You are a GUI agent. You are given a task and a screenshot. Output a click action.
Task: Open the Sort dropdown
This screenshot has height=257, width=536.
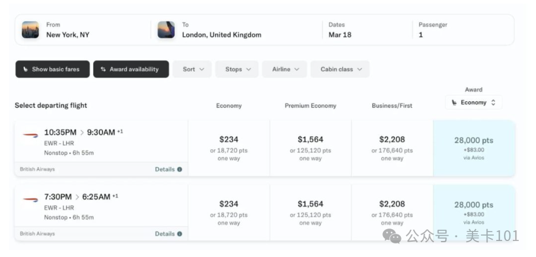(192, 69)
